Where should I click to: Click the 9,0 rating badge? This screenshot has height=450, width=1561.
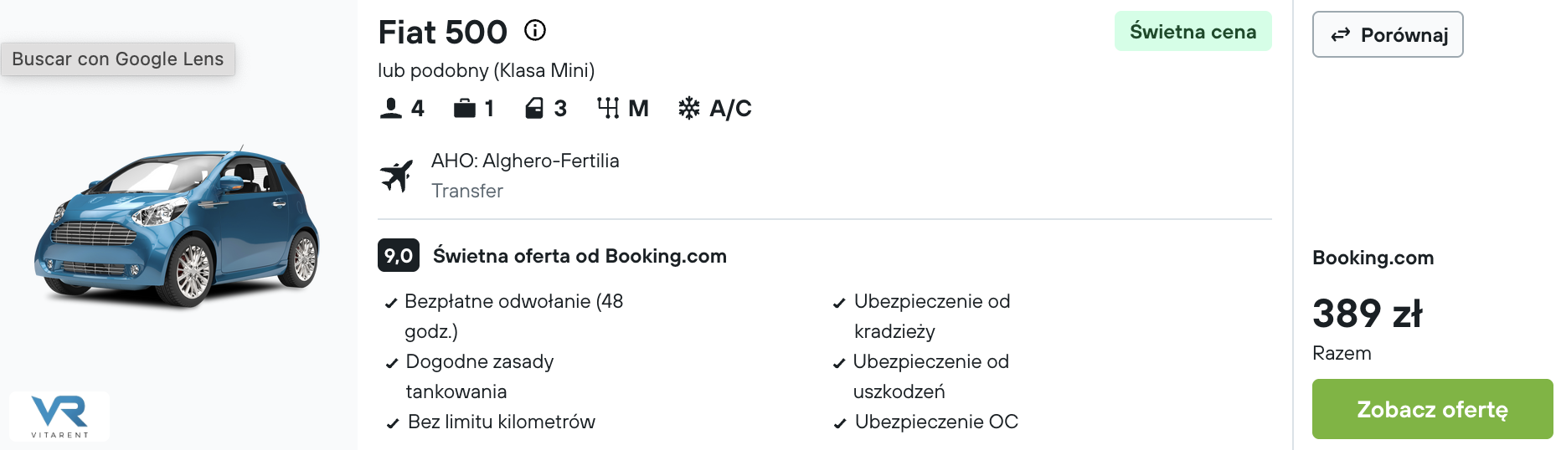pyautogui.click(x=399, y=255)
